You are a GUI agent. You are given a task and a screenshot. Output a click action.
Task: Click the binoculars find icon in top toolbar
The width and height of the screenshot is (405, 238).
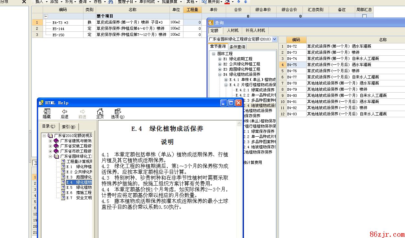(x=111, y=2)
